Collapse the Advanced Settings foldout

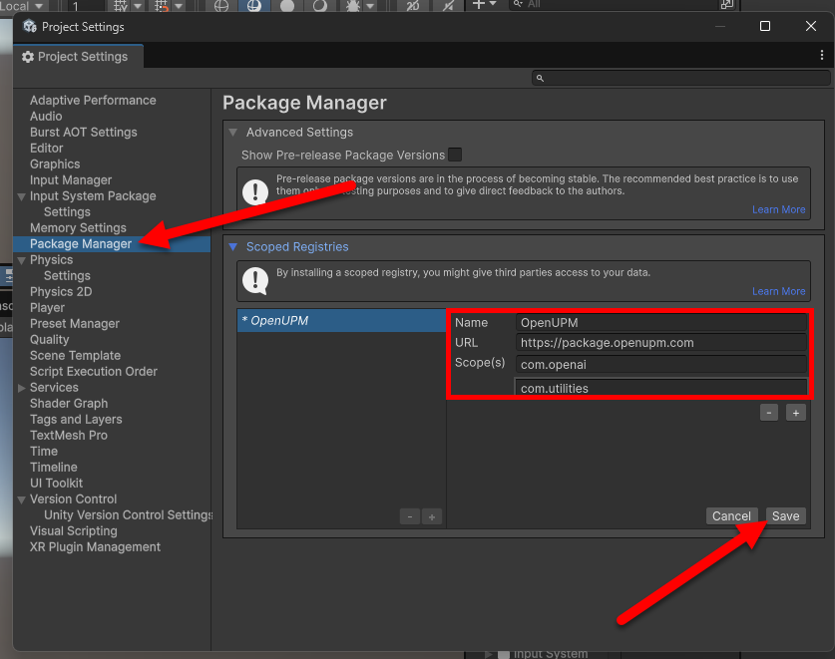point(232,132)
